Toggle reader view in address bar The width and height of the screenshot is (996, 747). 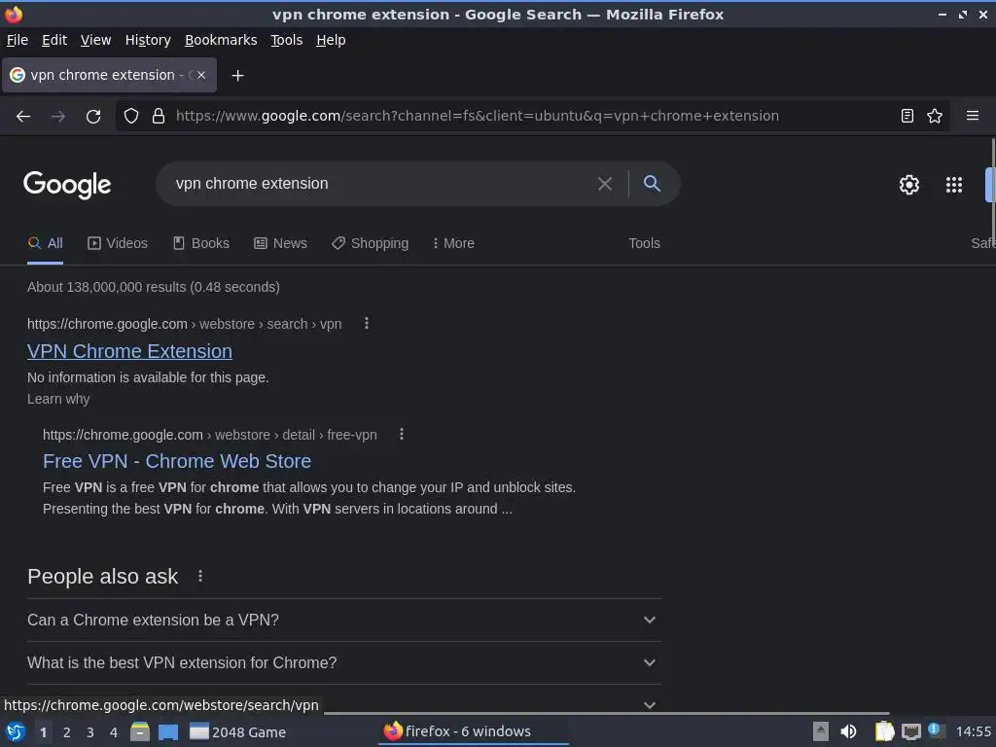pyautogui.click(x=907, y=116)
